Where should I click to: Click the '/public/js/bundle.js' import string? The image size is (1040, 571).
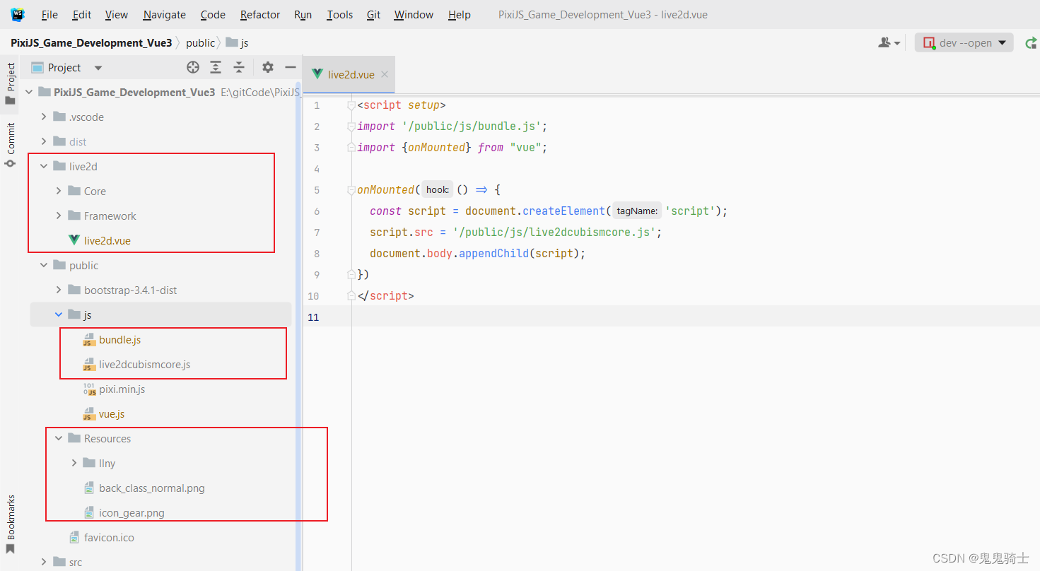click(x=472, y=126)
